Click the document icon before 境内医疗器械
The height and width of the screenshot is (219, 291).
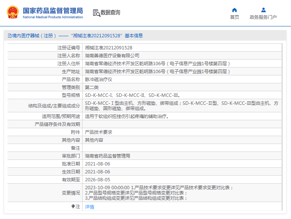[x=10, y=36]
